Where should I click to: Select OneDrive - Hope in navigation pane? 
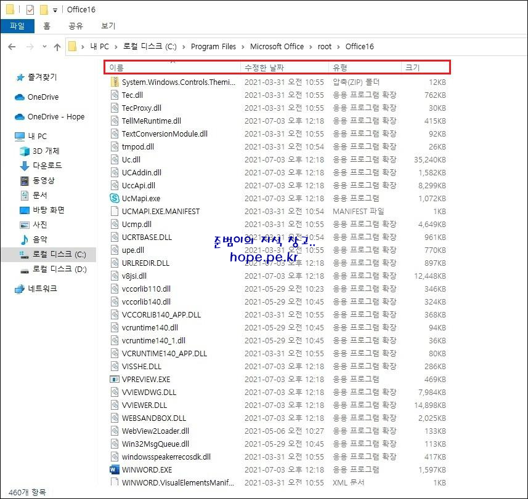tap(56, 117)
